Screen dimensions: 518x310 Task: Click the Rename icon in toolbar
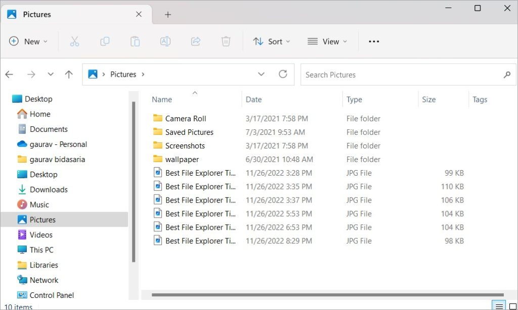click(x=165, y=41)
